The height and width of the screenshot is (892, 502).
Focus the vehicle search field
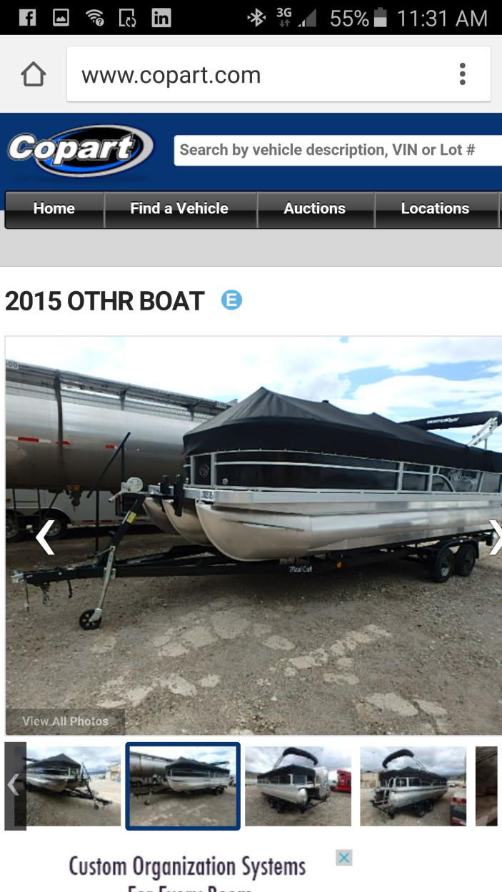338,151
